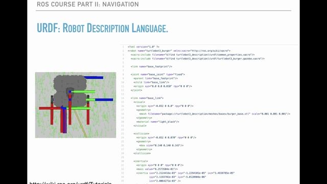The height and width of the screenshot is (184, 327).
Task: Click the box size="0.140 0.140 0.143" line
Action: click(161, 145)
